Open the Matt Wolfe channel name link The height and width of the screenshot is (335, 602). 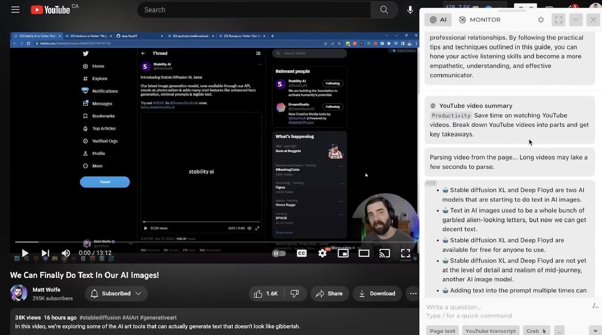tap(46, 289)
